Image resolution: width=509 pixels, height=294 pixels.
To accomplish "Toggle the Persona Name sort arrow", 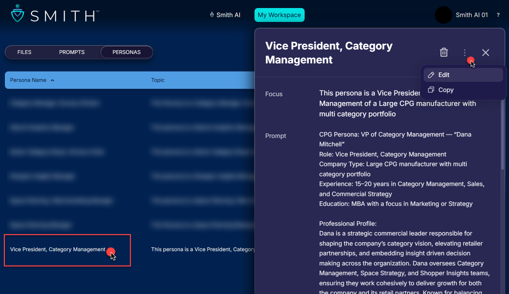I will tap(53, 80).
